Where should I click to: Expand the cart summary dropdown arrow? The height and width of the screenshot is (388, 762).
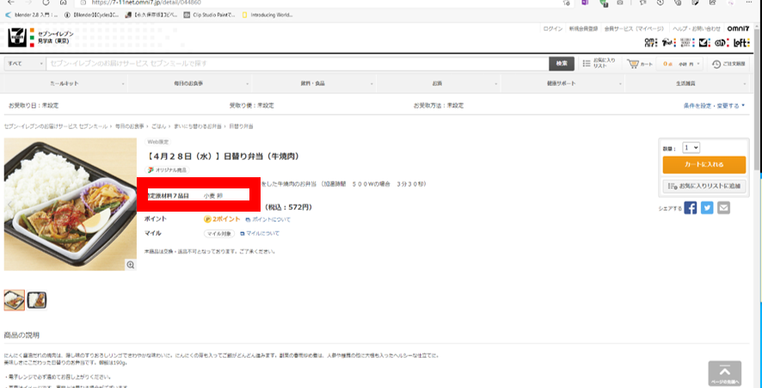pyautogui.click(x=699, y=64)
